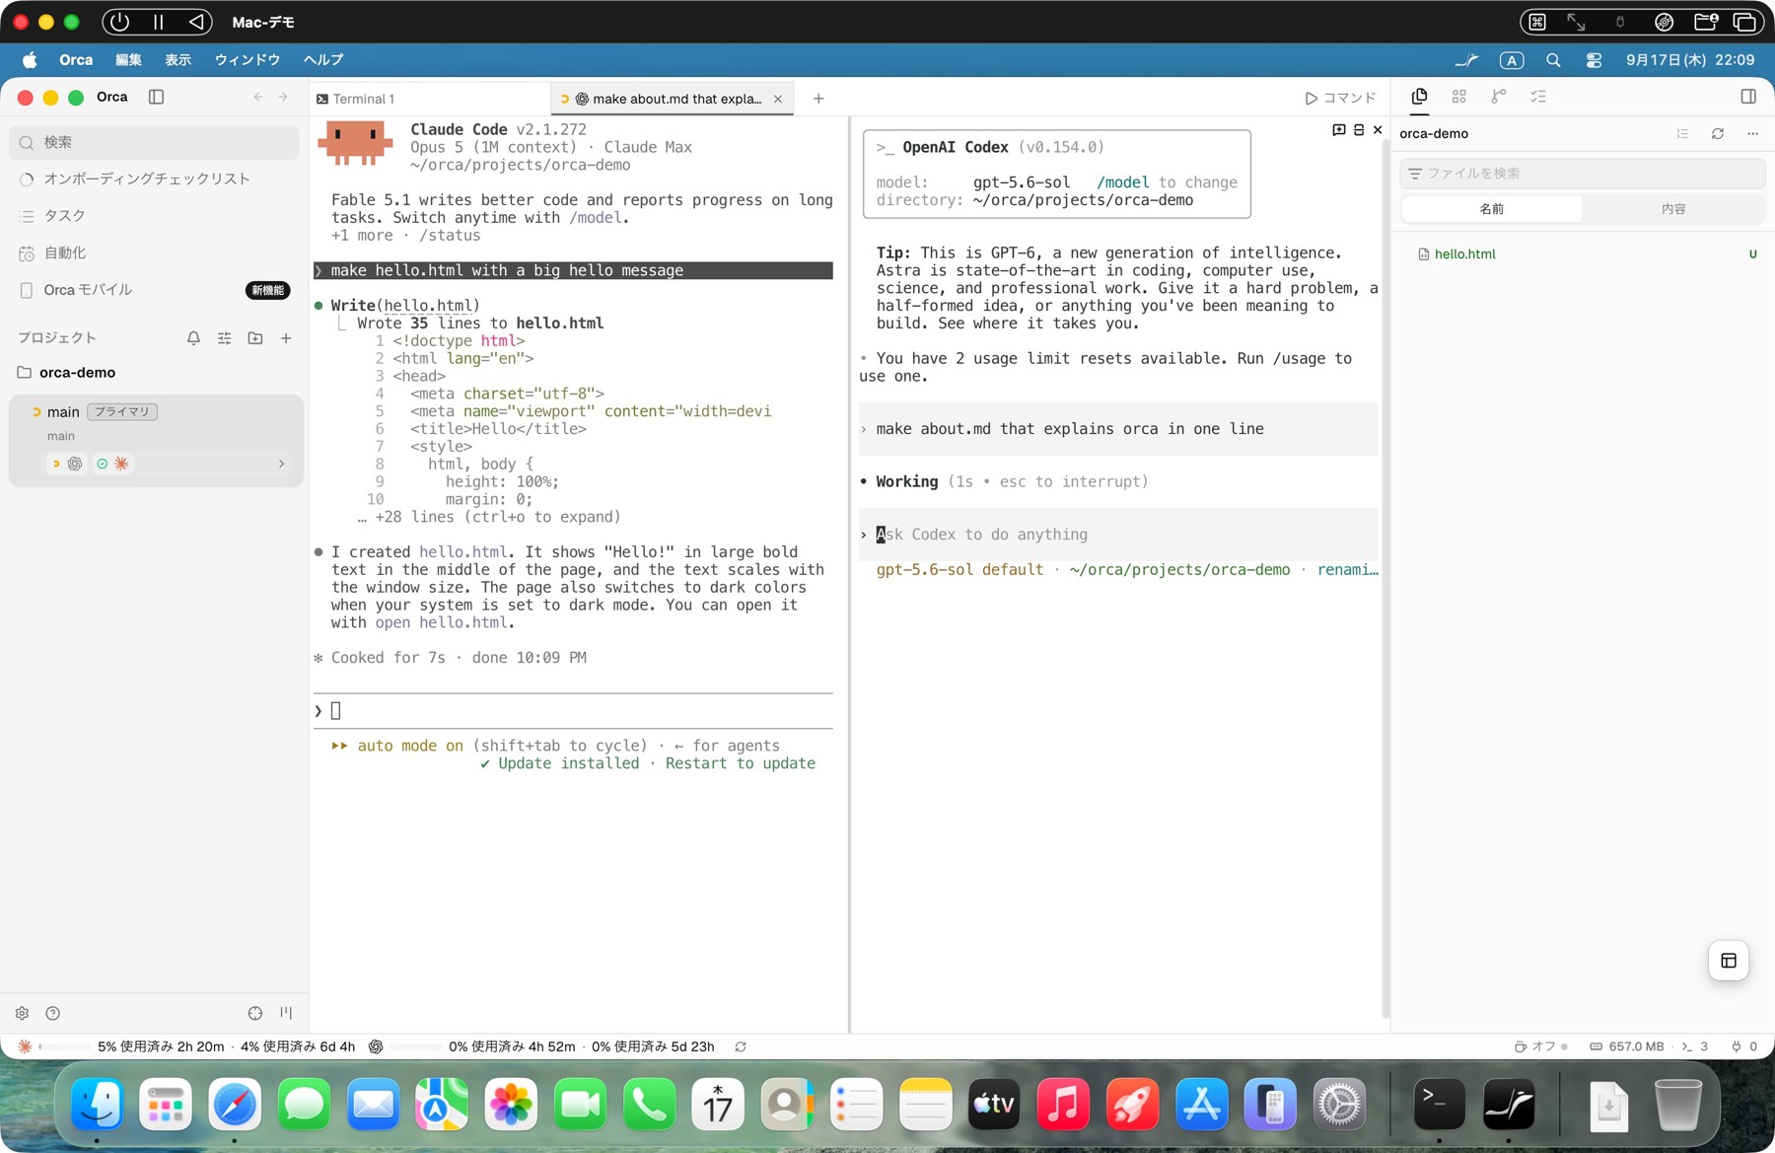Click the Claude 5% usage progress bar
1775x1153 pixels.
pyautogui.click(x=65, y=1046)
